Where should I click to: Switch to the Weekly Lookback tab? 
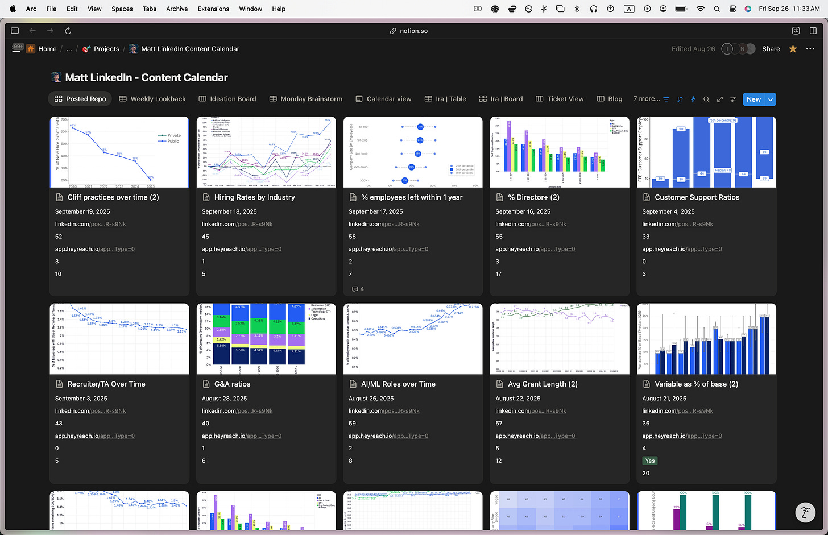click(152, 99)
